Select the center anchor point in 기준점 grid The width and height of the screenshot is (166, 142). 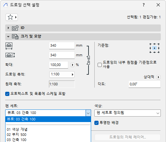click(154, 48)
